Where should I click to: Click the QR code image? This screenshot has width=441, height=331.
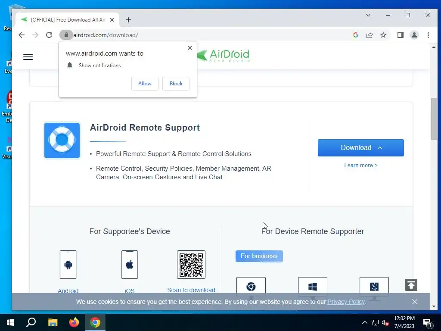[191, 265]
